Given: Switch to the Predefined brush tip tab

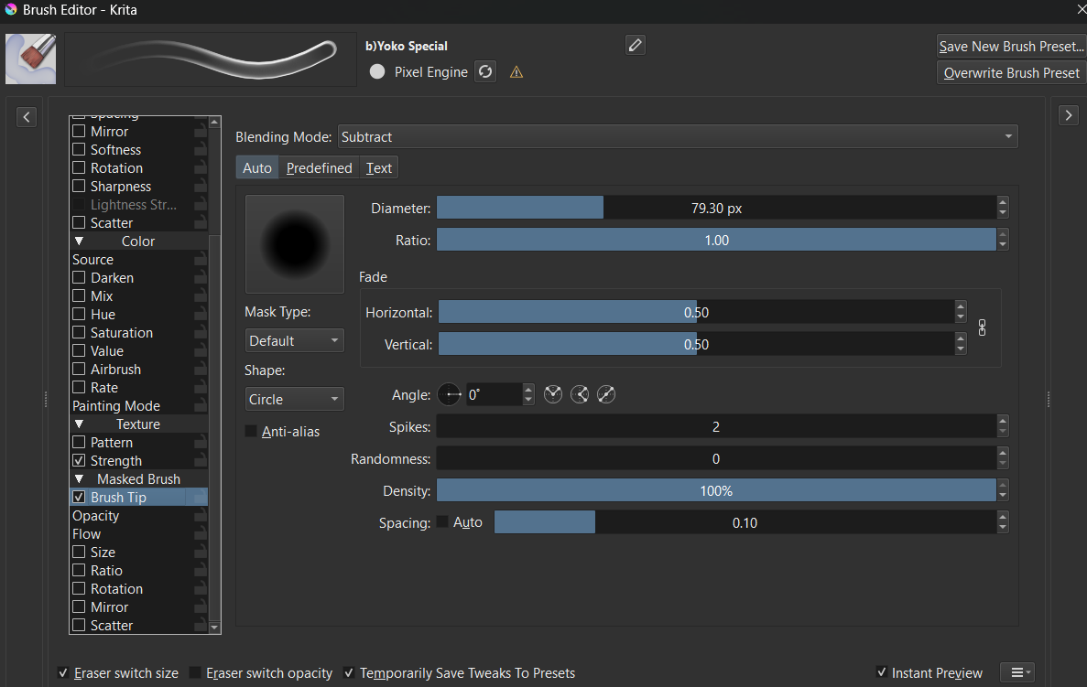Looking at the screenshot, I should point(319,168).
